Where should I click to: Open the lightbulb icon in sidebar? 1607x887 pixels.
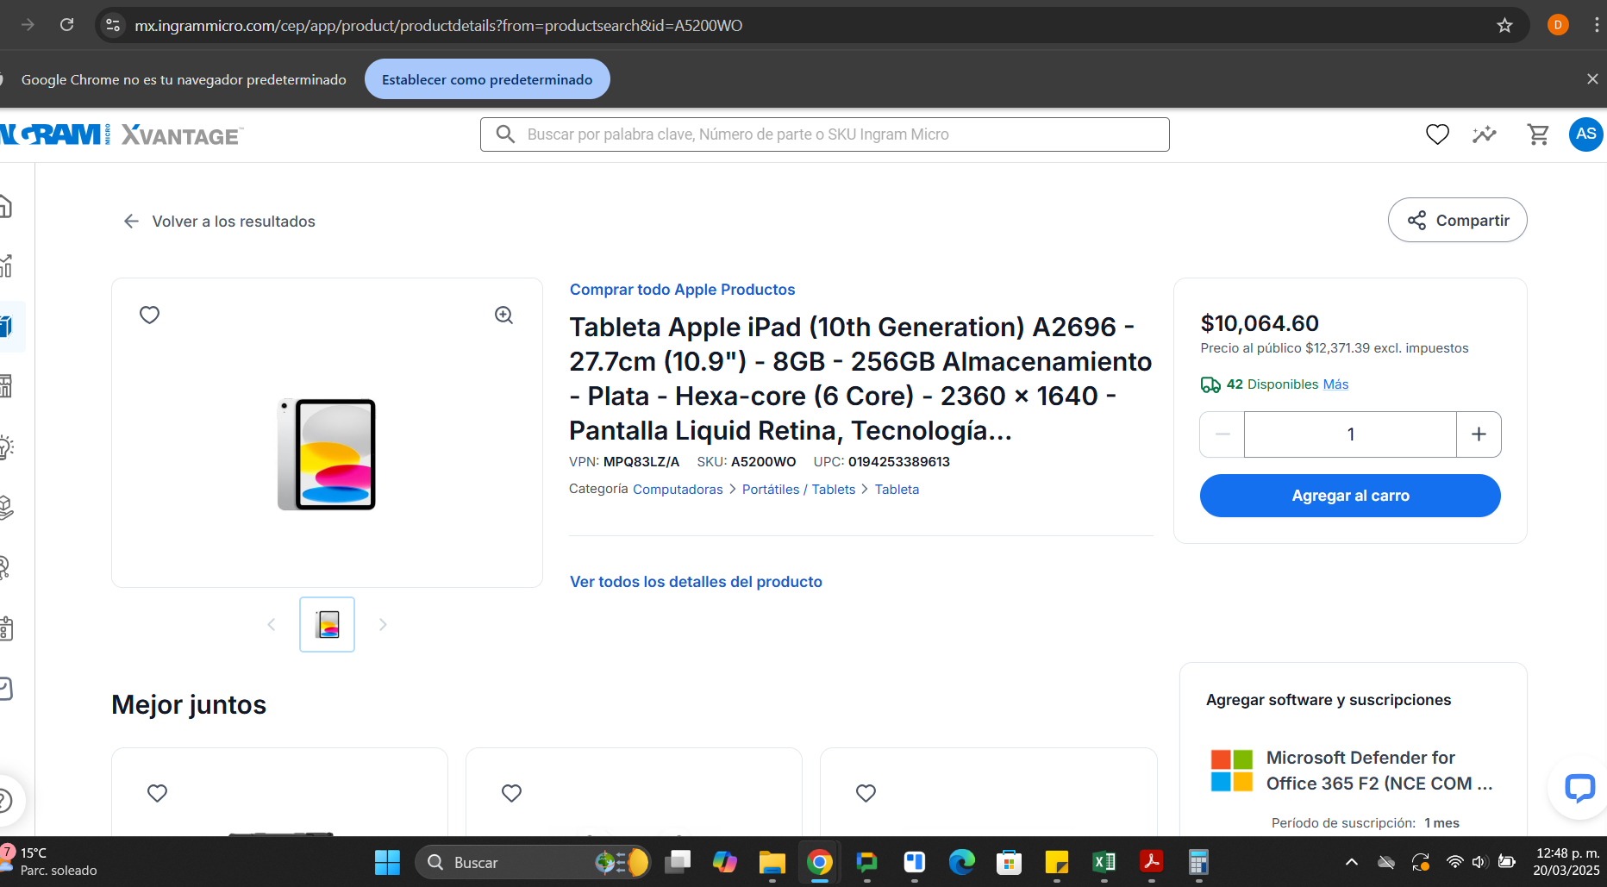[x=5, y=447]
